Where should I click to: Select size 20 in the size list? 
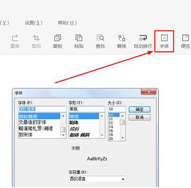(x=114, y=139)
